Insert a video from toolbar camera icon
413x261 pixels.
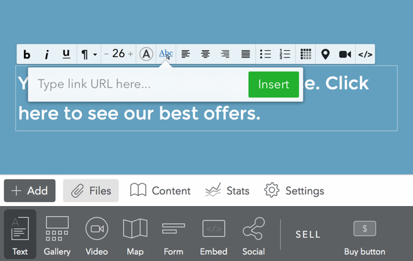(x=345, y=54)
